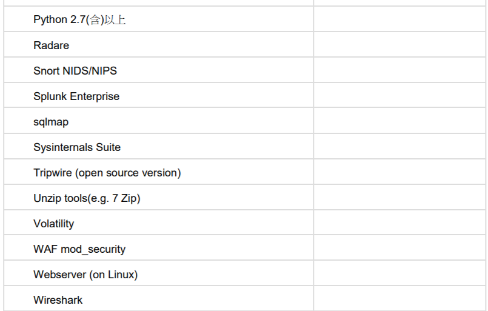488x311 pixels.
Task: Click the blank cell next to sqlmap
Action: [399, 121]
